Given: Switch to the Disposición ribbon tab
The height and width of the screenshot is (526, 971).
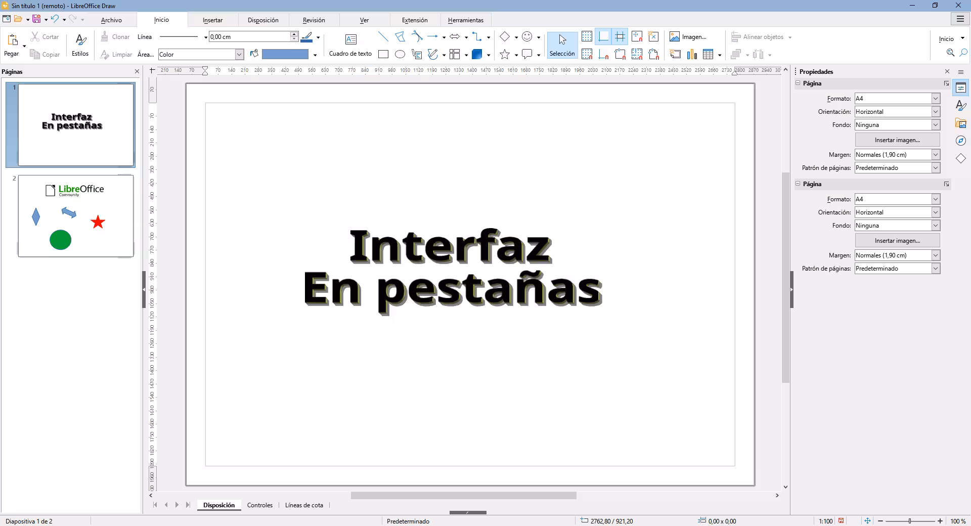Looking at the screenshot, I should click(263, 20).
